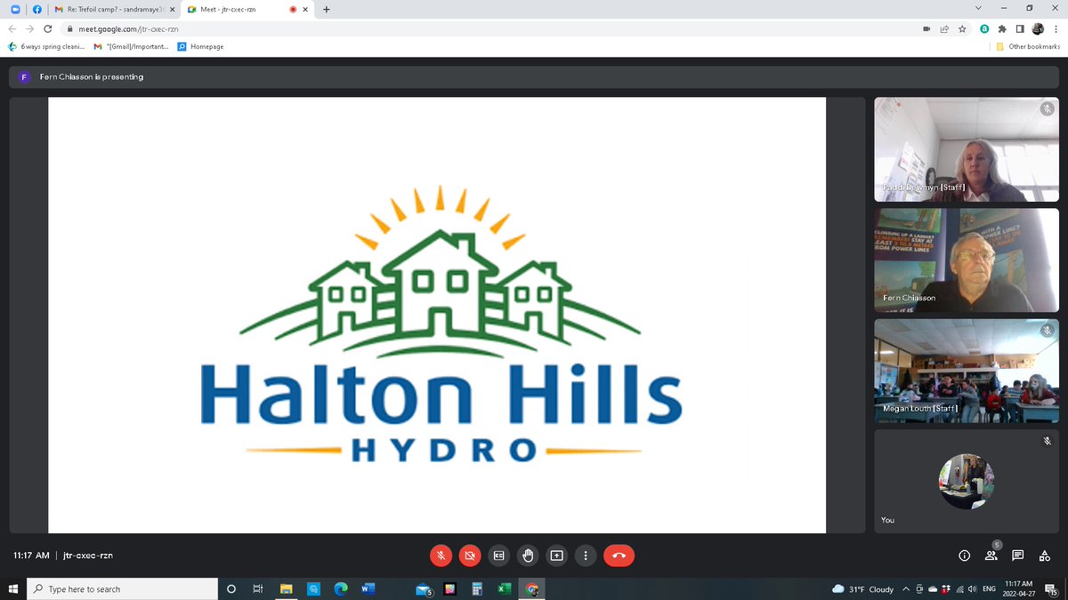Open '[Gmail]/Important...' bookmark
The height and width of the screenshot is (600, 1068).
131,46
